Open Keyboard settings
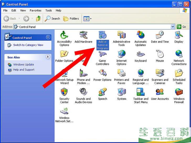The width and height of the screenshot is (191, 143). pos(141,56)
